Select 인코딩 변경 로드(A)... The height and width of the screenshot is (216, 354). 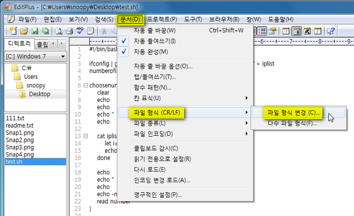tap(185, 180)
